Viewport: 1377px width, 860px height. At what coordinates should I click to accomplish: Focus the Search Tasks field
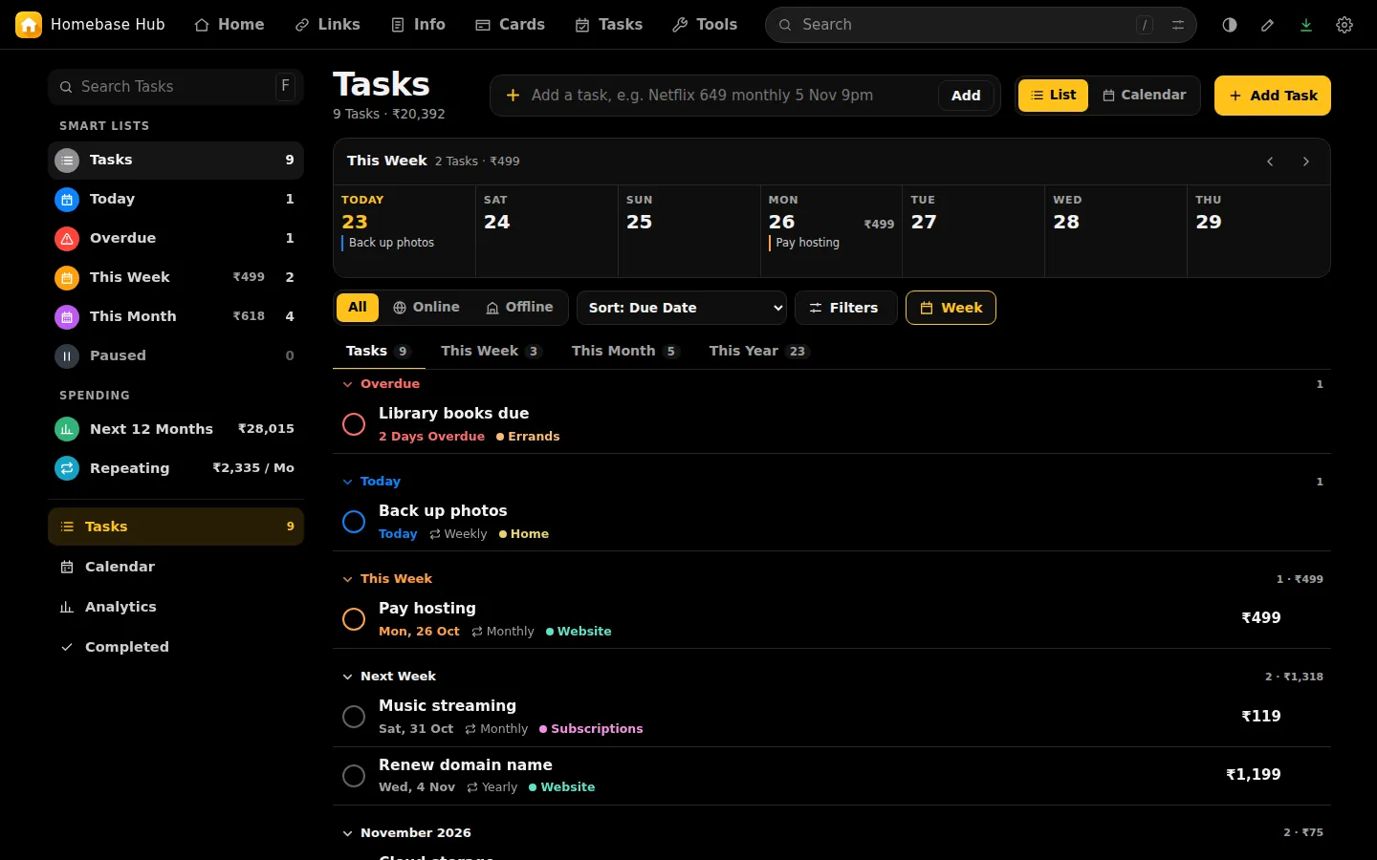(x=176, y=87)
